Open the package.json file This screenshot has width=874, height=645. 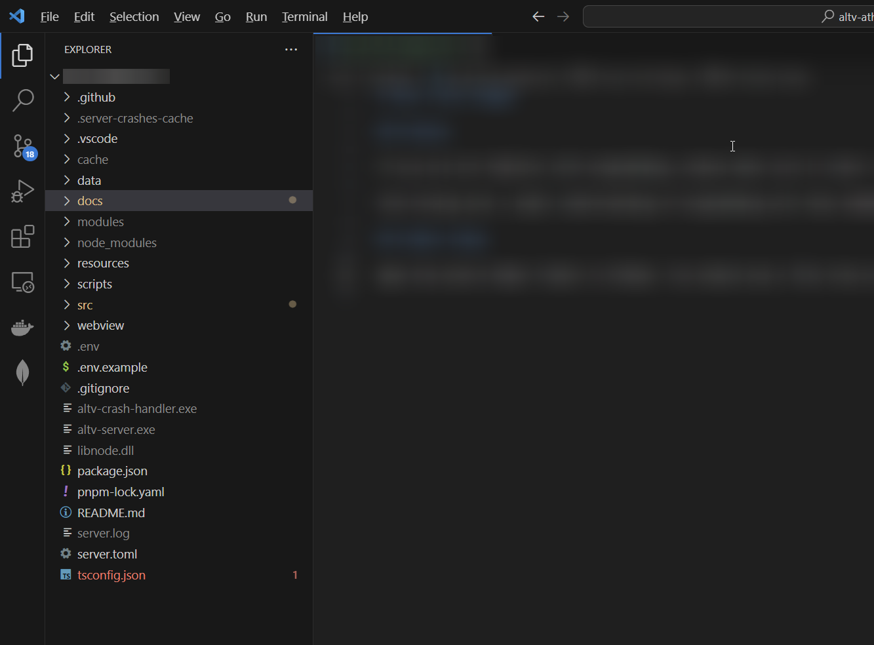[x=112, y=471]
